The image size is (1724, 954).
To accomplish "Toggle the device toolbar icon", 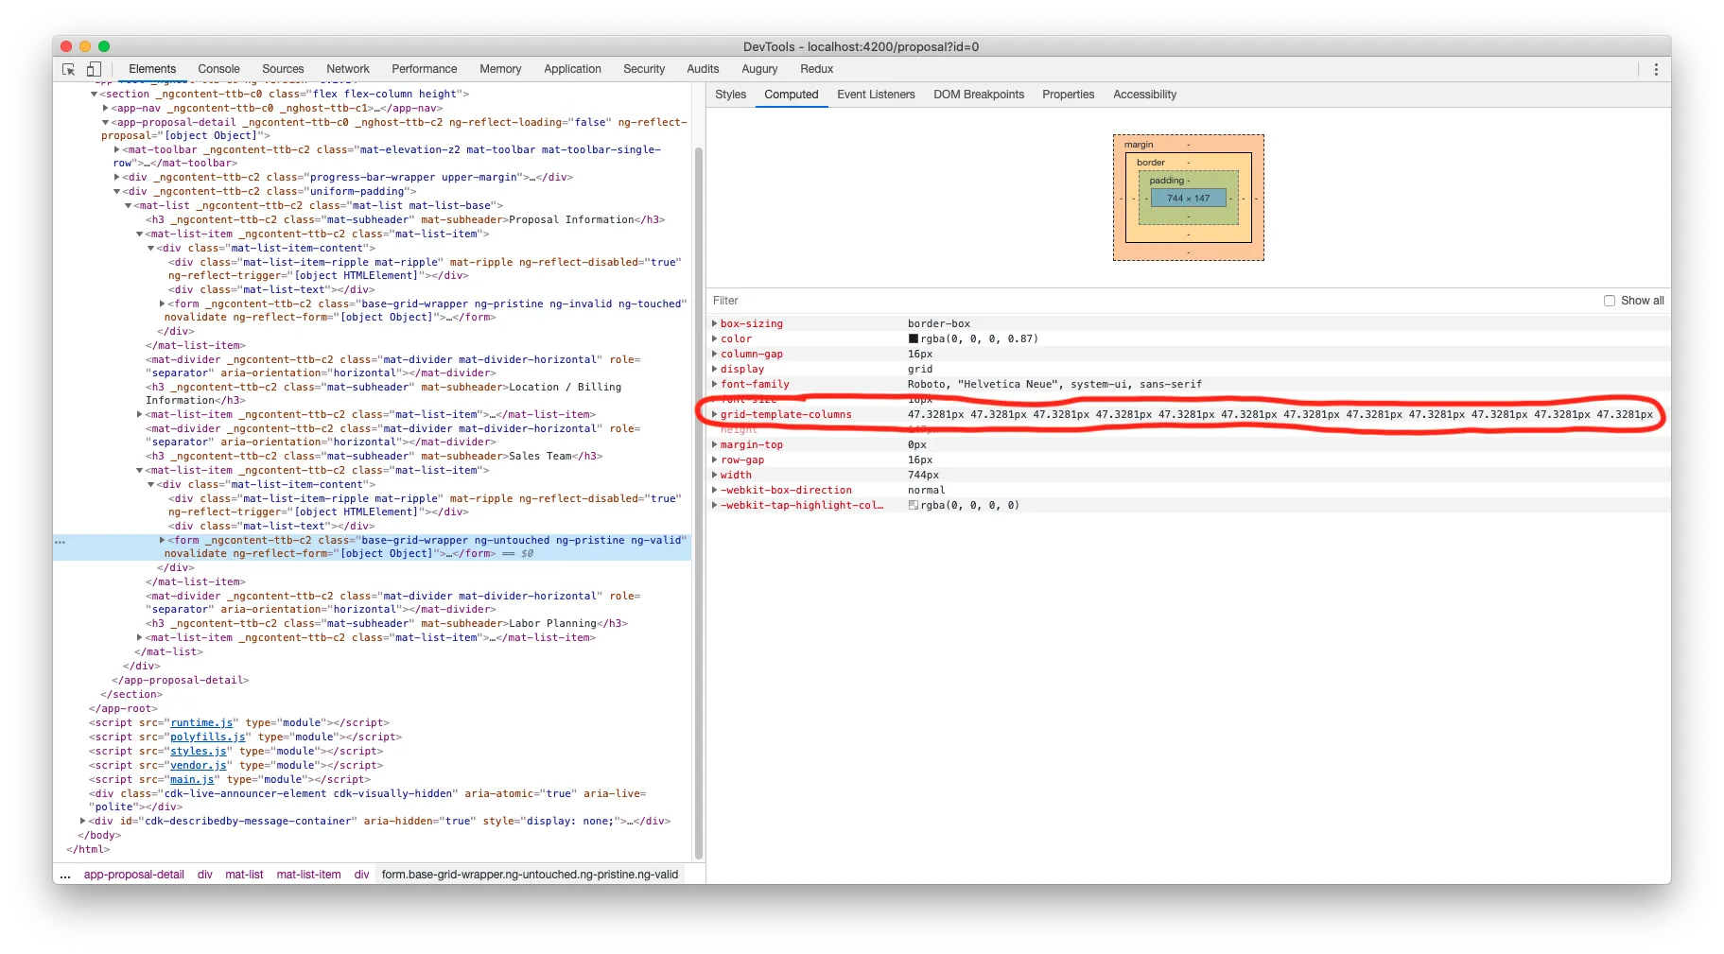I will click(x=94, y=69).
